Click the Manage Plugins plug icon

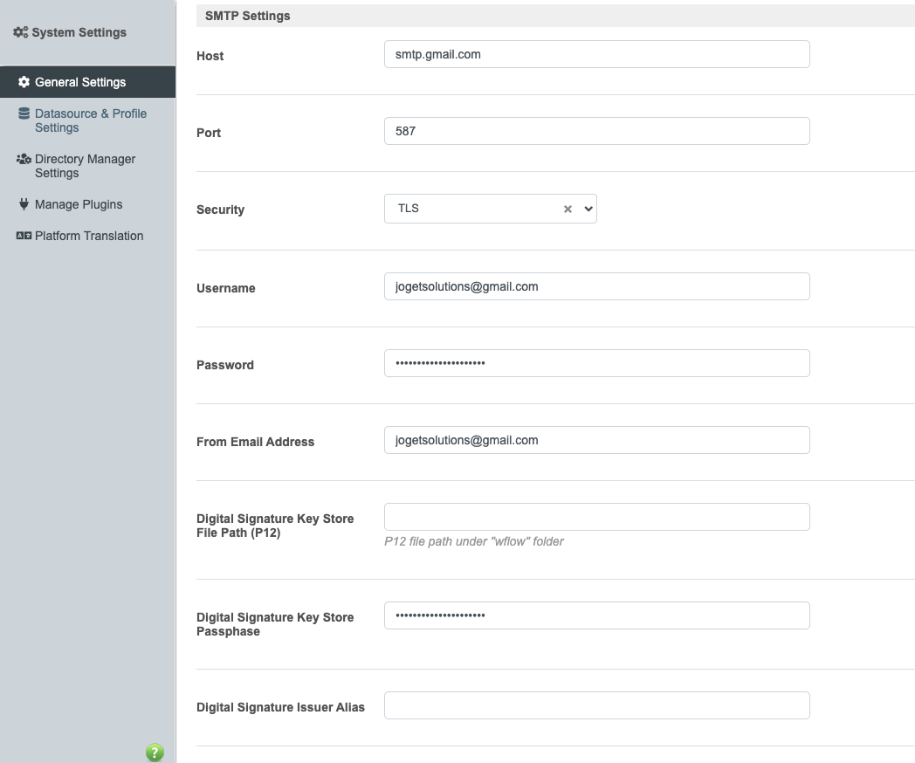coord(24,204)
